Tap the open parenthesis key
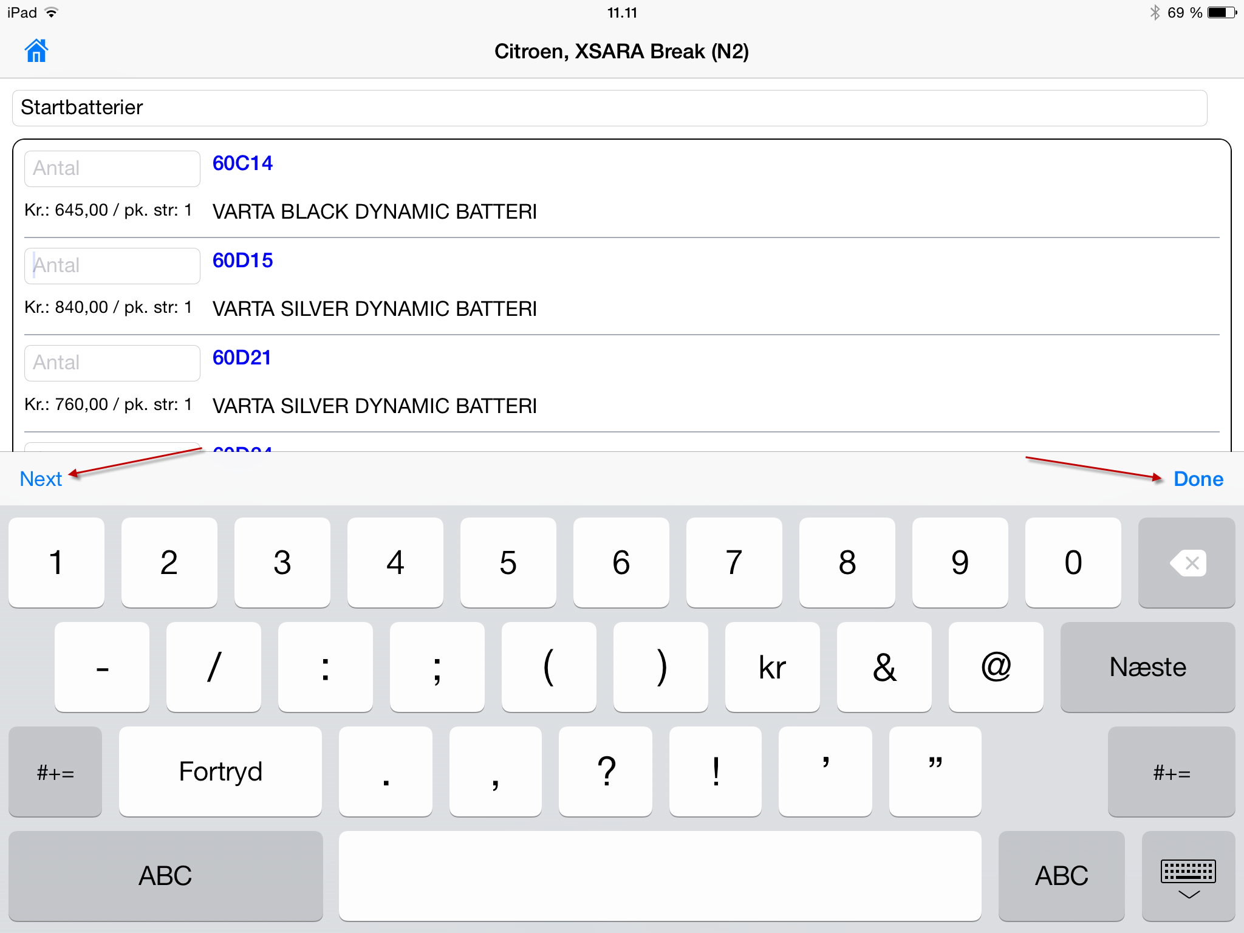This screenshot has width=1244, height=933. [549, 667]
